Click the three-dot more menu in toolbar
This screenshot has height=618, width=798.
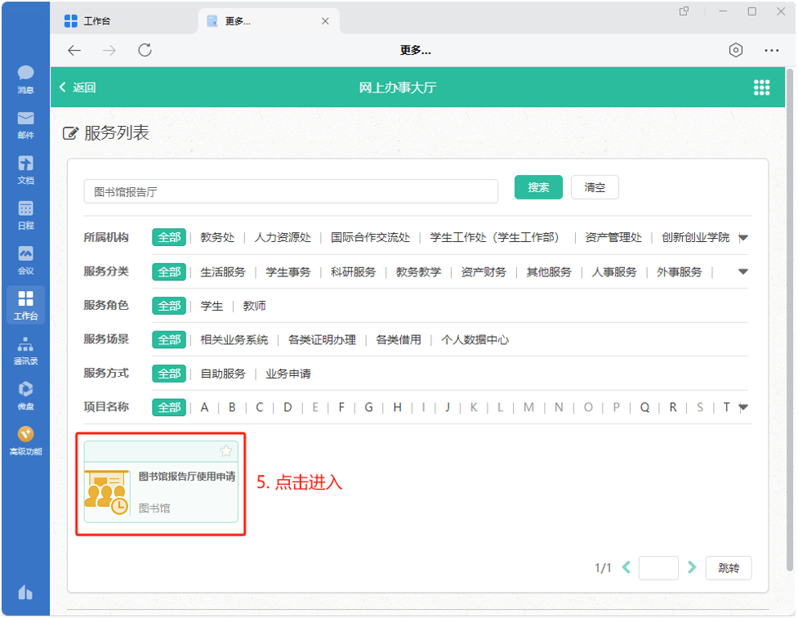pos(771,50)
